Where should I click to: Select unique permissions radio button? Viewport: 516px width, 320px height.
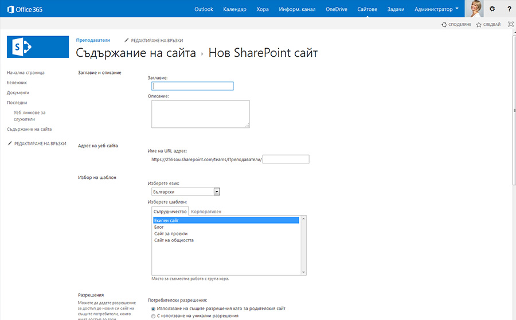153,316
